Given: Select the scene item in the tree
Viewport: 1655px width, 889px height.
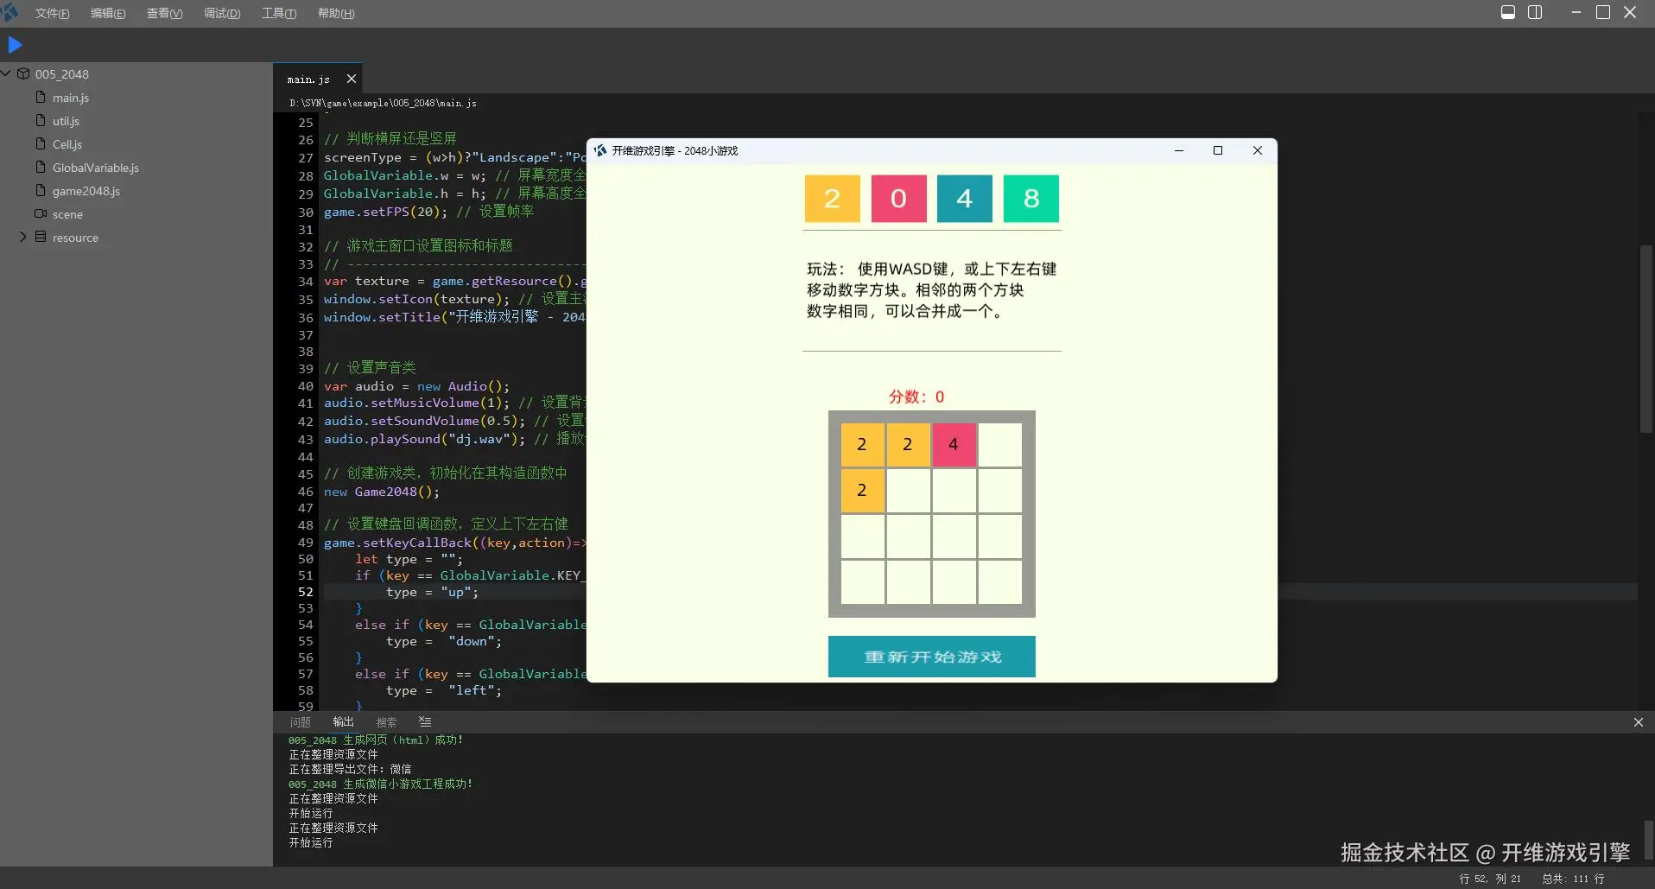Looking at the screenshot, I should pyautogui.click(x=67, y=214).
